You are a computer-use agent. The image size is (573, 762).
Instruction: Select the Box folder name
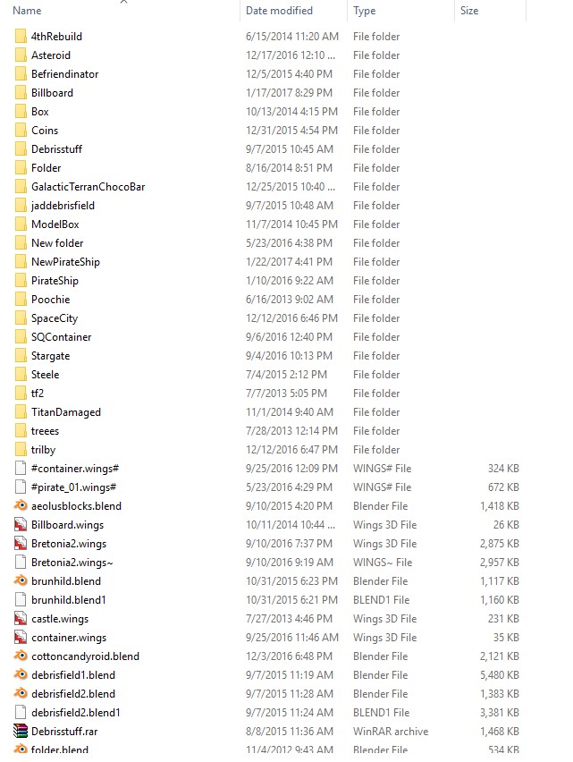(40, 112)
